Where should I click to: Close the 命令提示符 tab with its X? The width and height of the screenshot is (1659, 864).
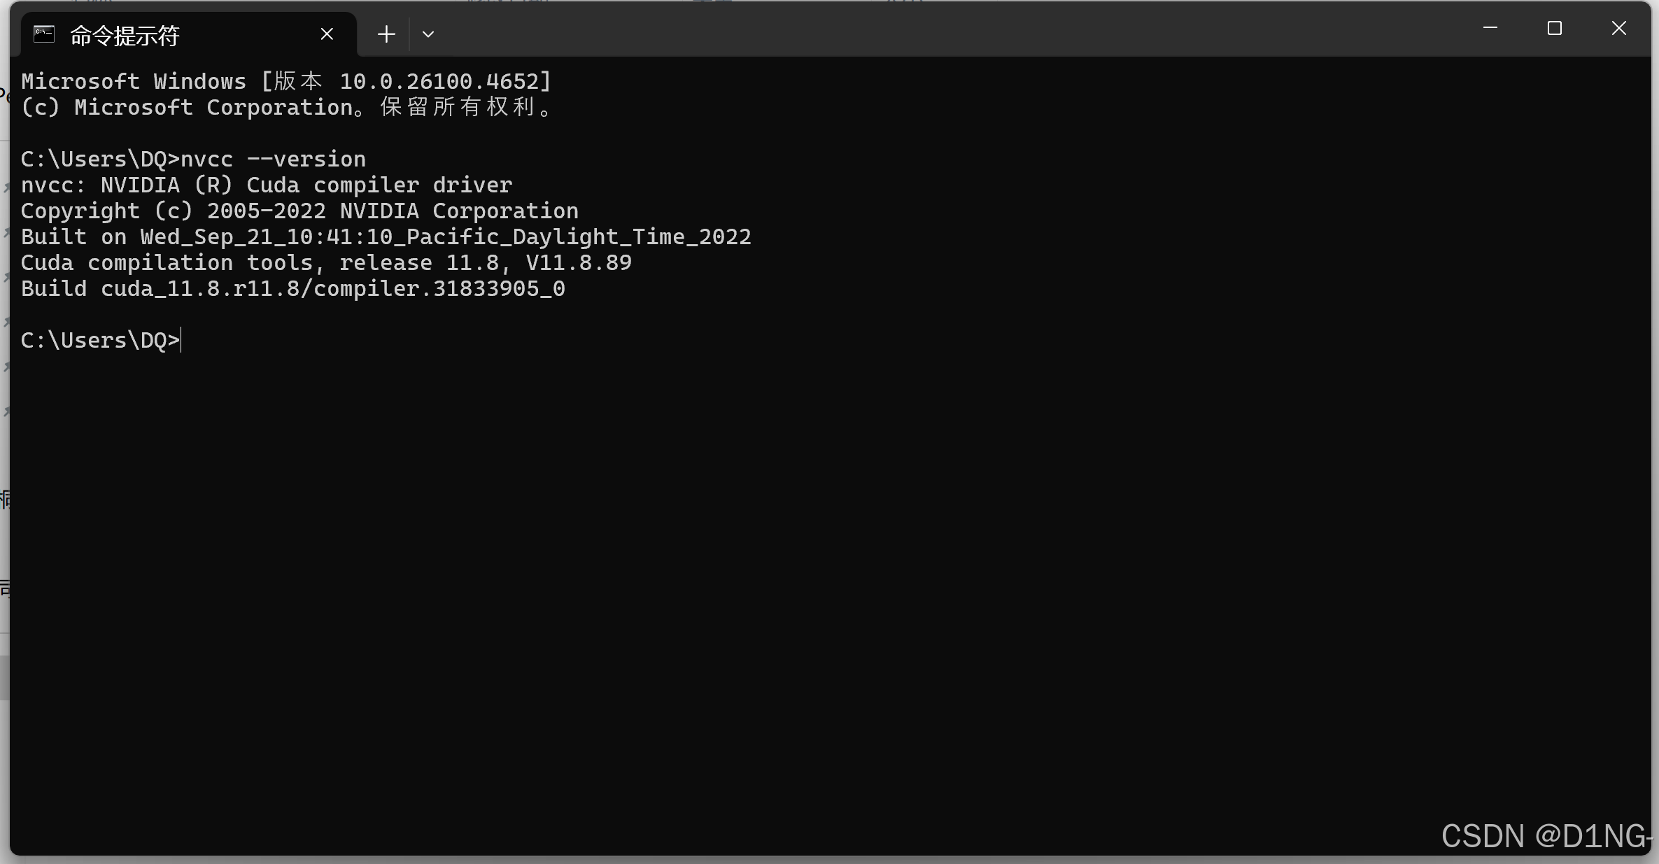pos(326,33)
